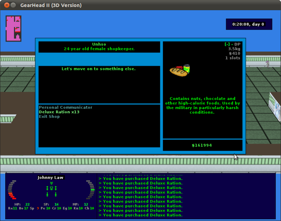Select Deluxe Ration x13 shop entry
281x221 pixels.
pyautogui.click(x=59, y=112)
